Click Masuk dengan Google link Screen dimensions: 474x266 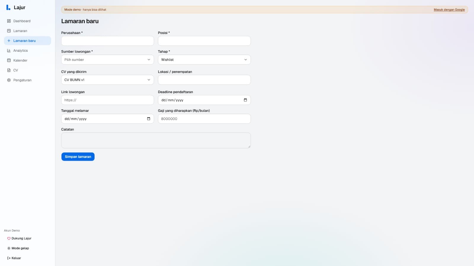click(x=449, y=10)
